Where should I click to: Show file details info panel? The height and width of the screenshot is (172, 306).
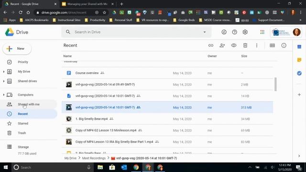click(x=284, y=45)
